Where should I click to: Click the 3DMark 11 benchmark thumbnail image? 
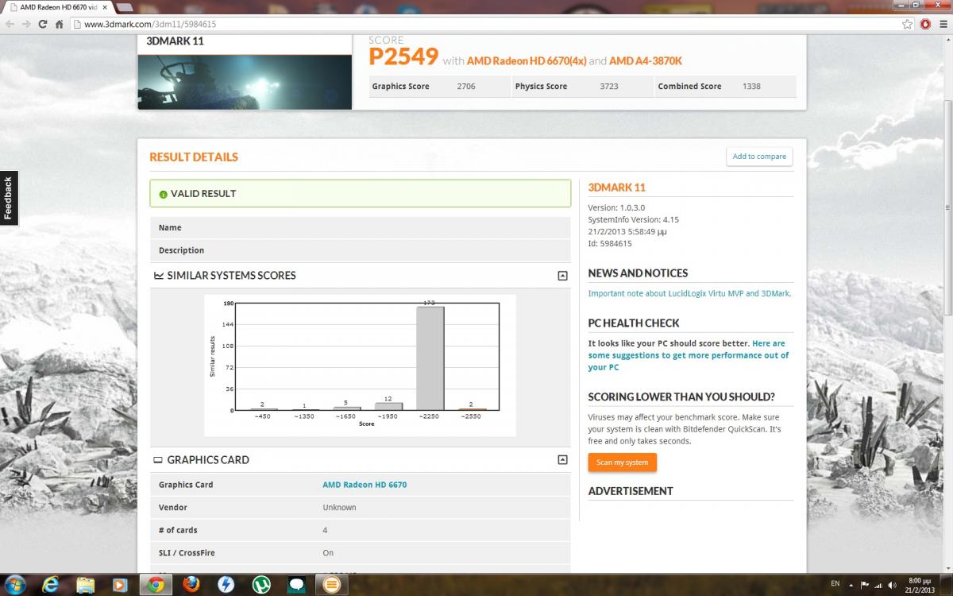[245, 82]
